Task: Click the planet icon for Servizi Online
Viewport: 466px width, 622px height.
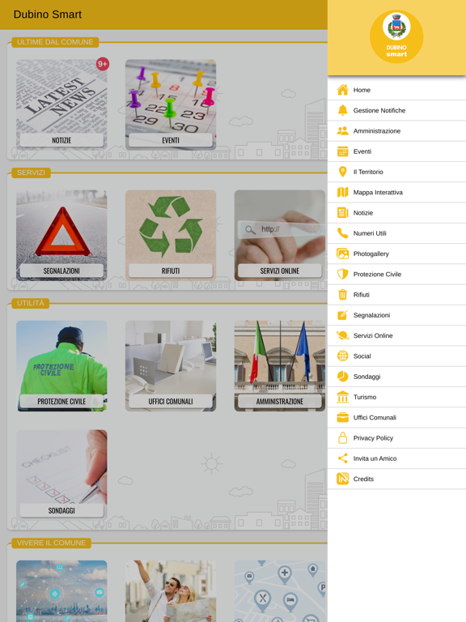Action: (342, 335)
